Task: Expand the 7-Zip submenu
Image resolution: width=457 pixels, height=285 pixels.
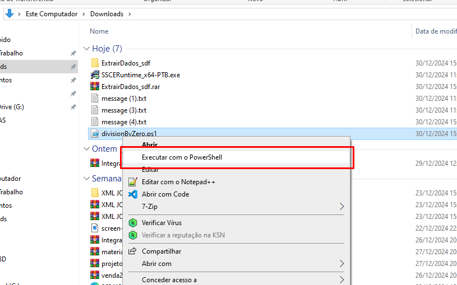Action: coord(342,207)
